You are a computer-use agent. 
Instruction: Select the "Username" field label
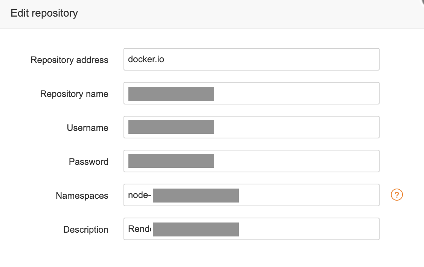pos(87,128)
